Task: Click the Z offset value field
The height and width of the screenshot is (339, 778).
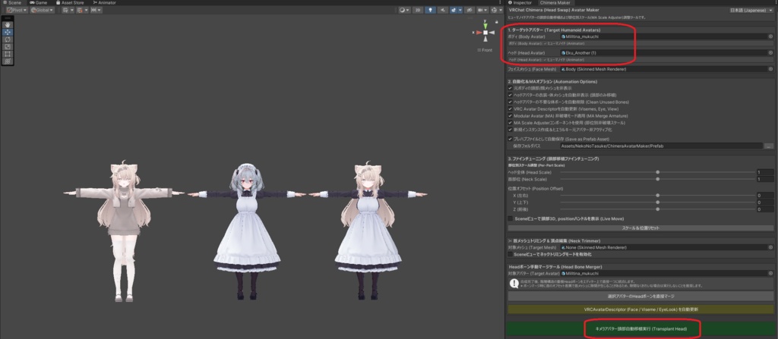Action: coord(765,209)
